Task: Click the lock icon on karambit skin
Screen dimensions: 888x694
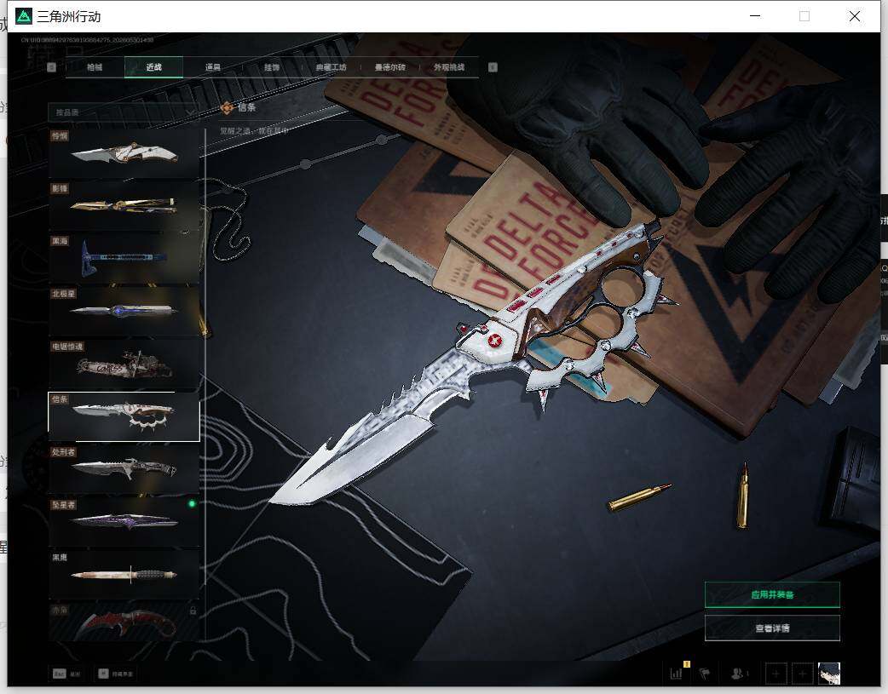Action: (x=193, y=611)
